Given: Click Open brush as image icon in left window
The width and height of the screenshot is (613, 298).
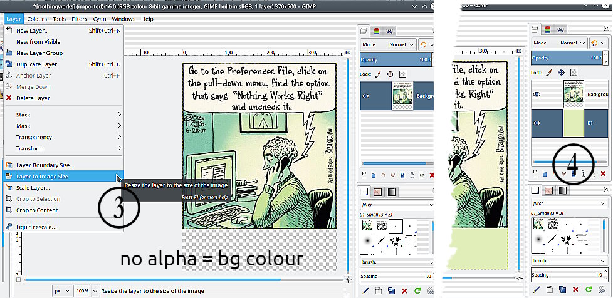Looking at the screenshot, I should click(x=431, y=290).
